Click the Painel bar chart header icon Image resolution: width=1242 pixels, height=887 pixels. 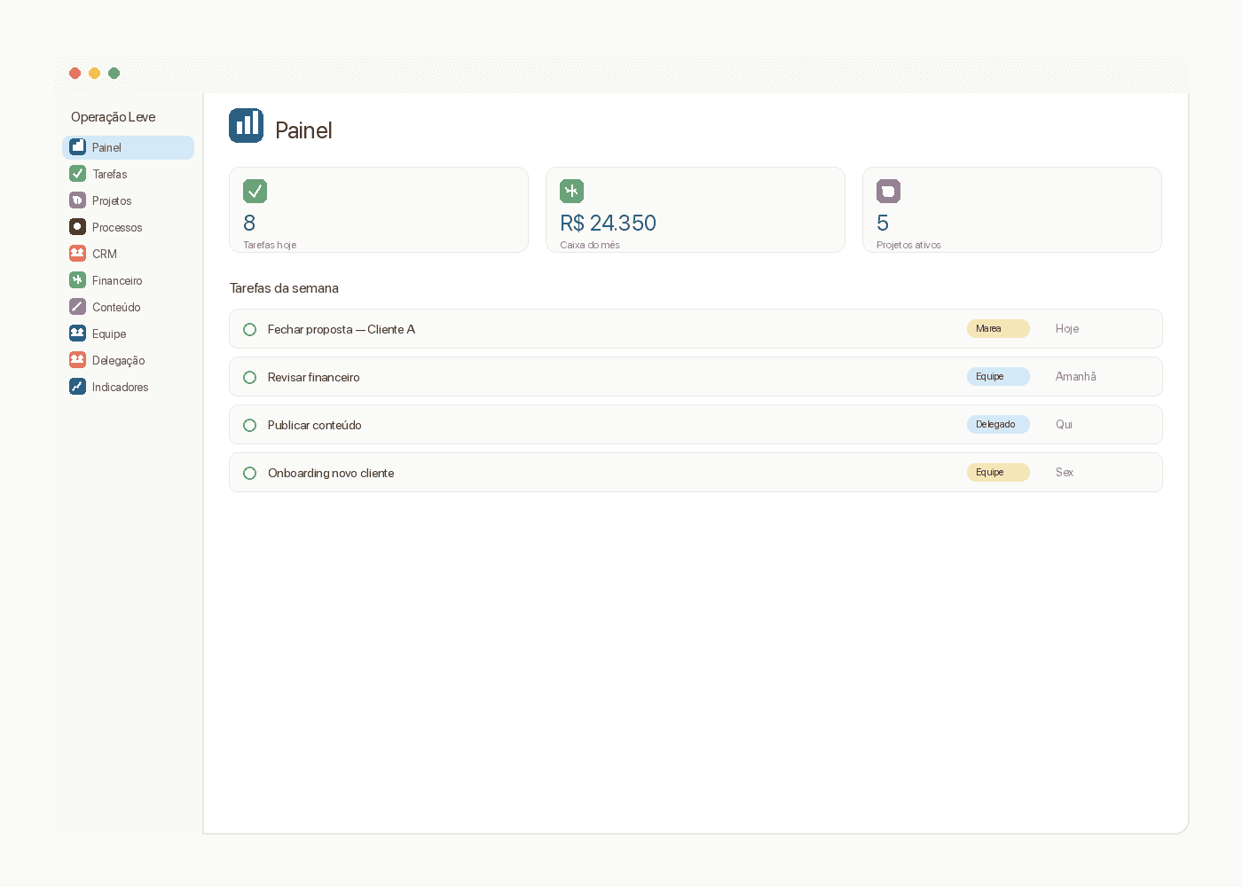pyautogui.click(x=247, y=126)
